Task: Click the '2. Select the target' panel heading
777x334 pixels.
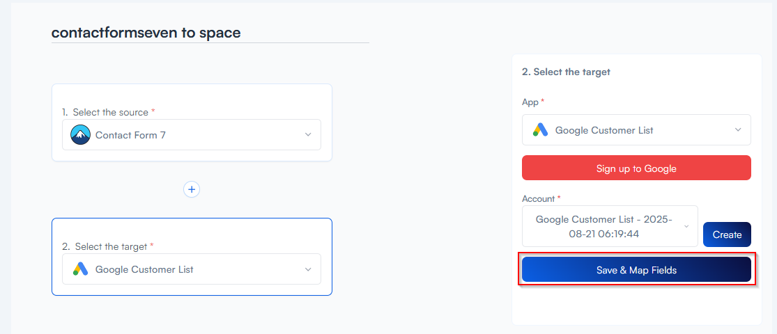Action: click(x=566, y=72)
